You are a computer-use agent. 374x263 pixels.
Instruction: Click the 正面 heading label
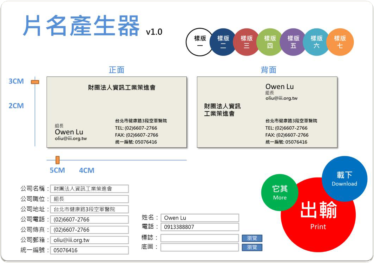pyautogui.click(x=117, y=70)
